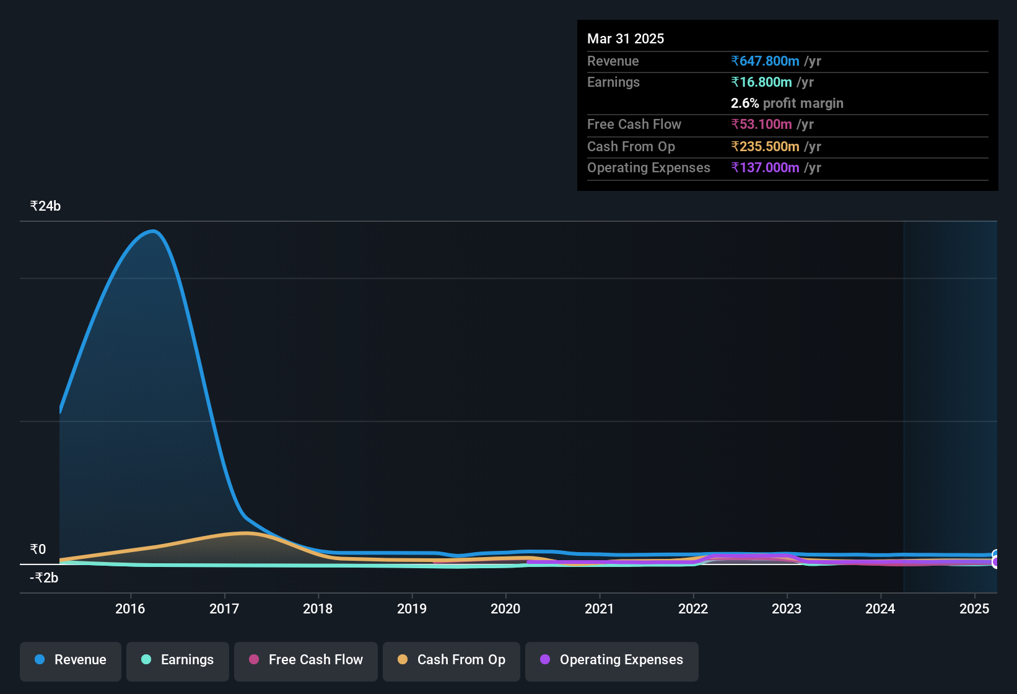
Task: Click the ₹0 y-axis label
Action: point(38,550)
